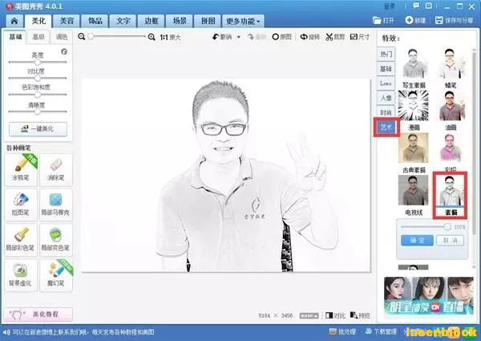The height and width of the screenshot is (341, 481).
Task: Select the 艺术 art effects category
Action: [x=386, y=127]
